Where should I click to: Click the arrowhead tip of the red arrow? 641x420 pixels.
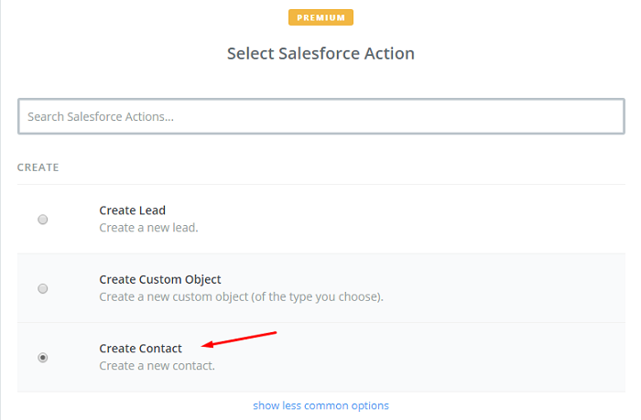tap(204, 346)
